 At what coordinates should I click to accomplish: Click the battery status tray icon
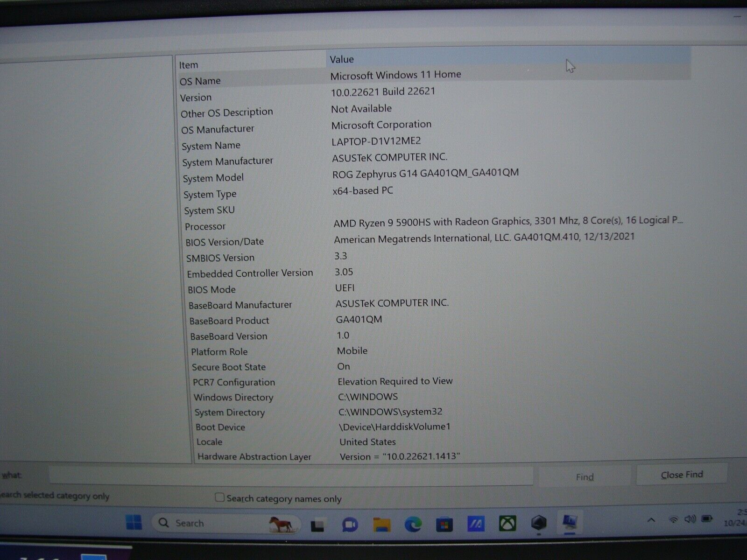click(x=707, y=518)
